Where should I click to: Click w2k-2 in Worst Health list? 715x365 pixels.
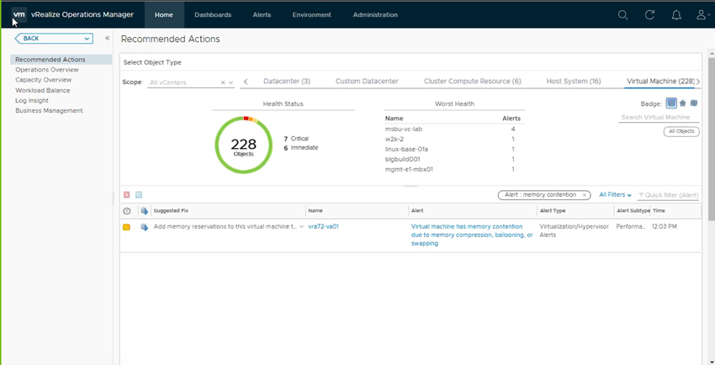pos(394,139)
